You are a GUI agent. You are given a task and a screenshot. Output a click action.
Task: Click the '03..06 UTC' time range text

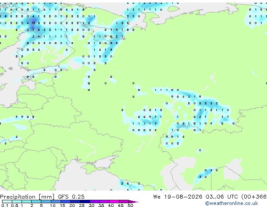(x=222, y=196)
